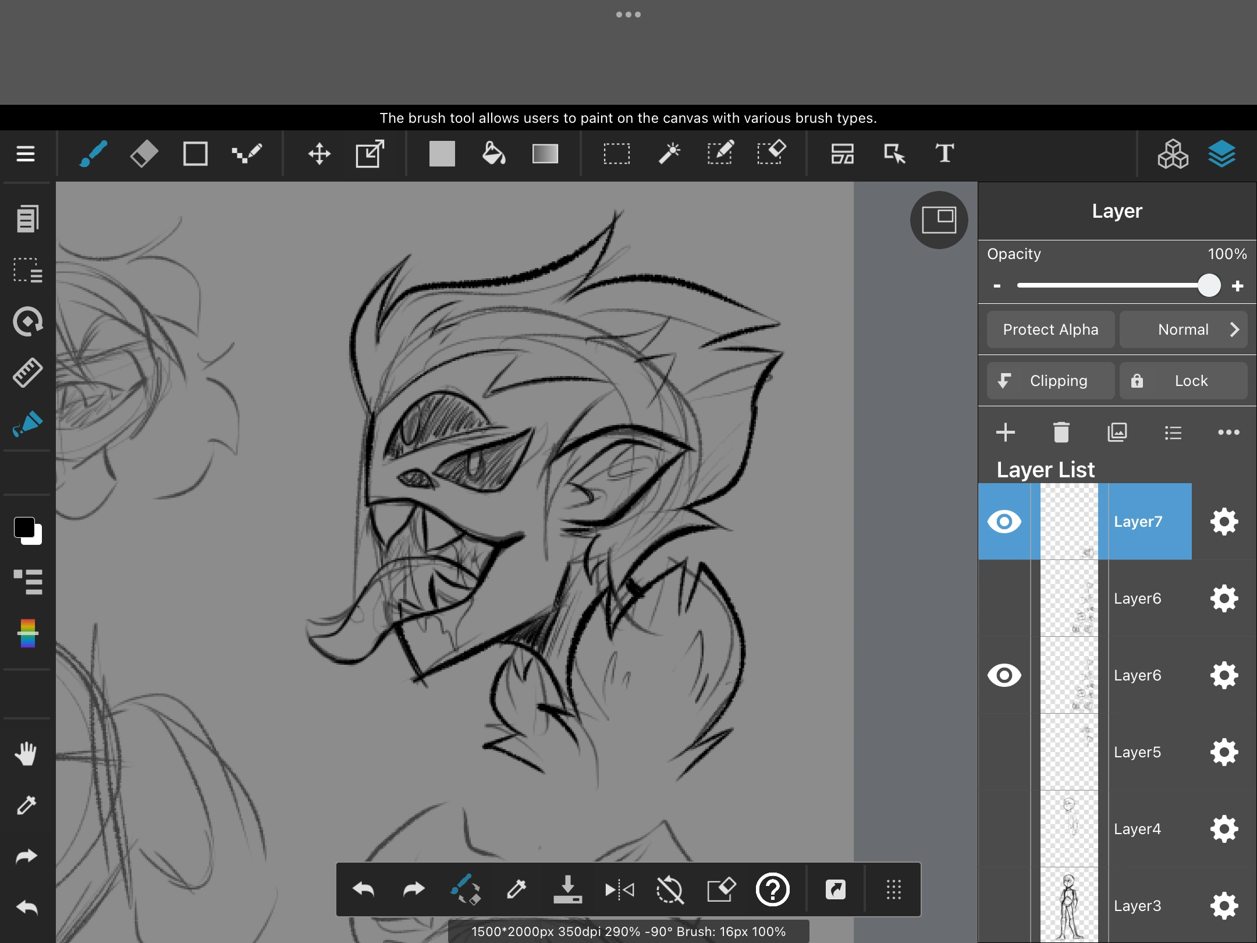Image resolution: width=1257 pixels, height=943 pixels.
Task: Toggle visibility of the lower Layer6
Action: tap(1005, 675)
